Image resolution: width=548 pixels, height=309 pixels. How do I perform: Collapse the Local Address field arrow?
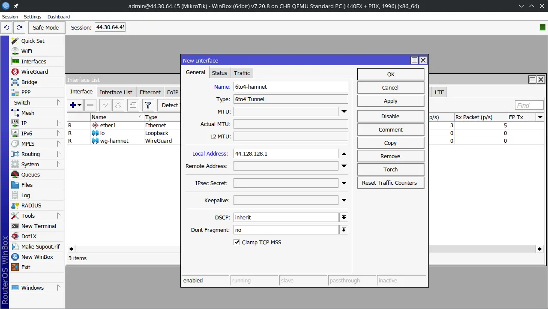point(344,153)
